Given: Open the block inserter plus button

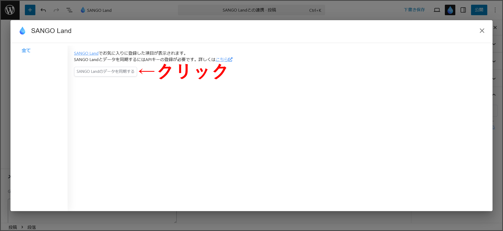Looking at the screenshot, I should [x=30, y=10].
